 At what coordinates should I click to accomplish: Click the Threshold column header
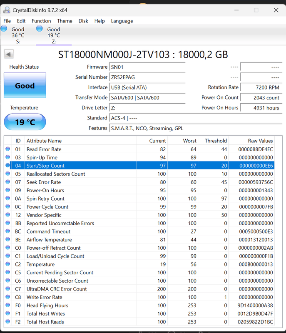213,141
